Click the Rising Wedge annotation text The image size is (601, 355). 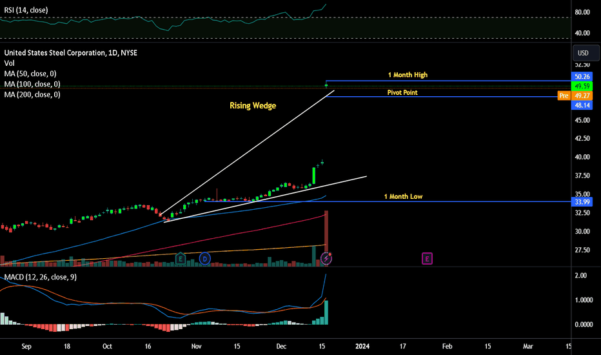pyautogui.click(x=253, y=106)
